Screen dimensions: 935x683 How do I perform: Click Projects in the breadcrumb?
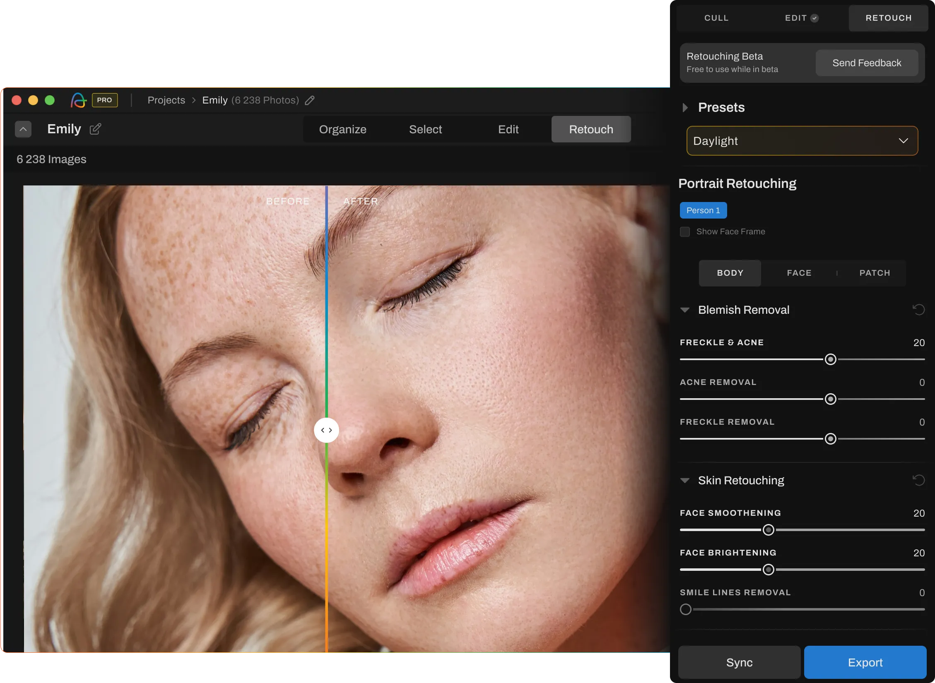[166, 100]
